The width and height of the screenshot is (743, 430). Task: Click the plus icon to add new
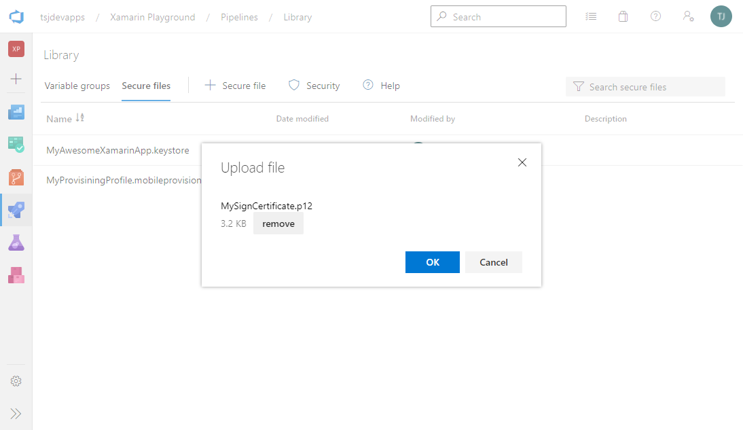[x=16, y=79]
